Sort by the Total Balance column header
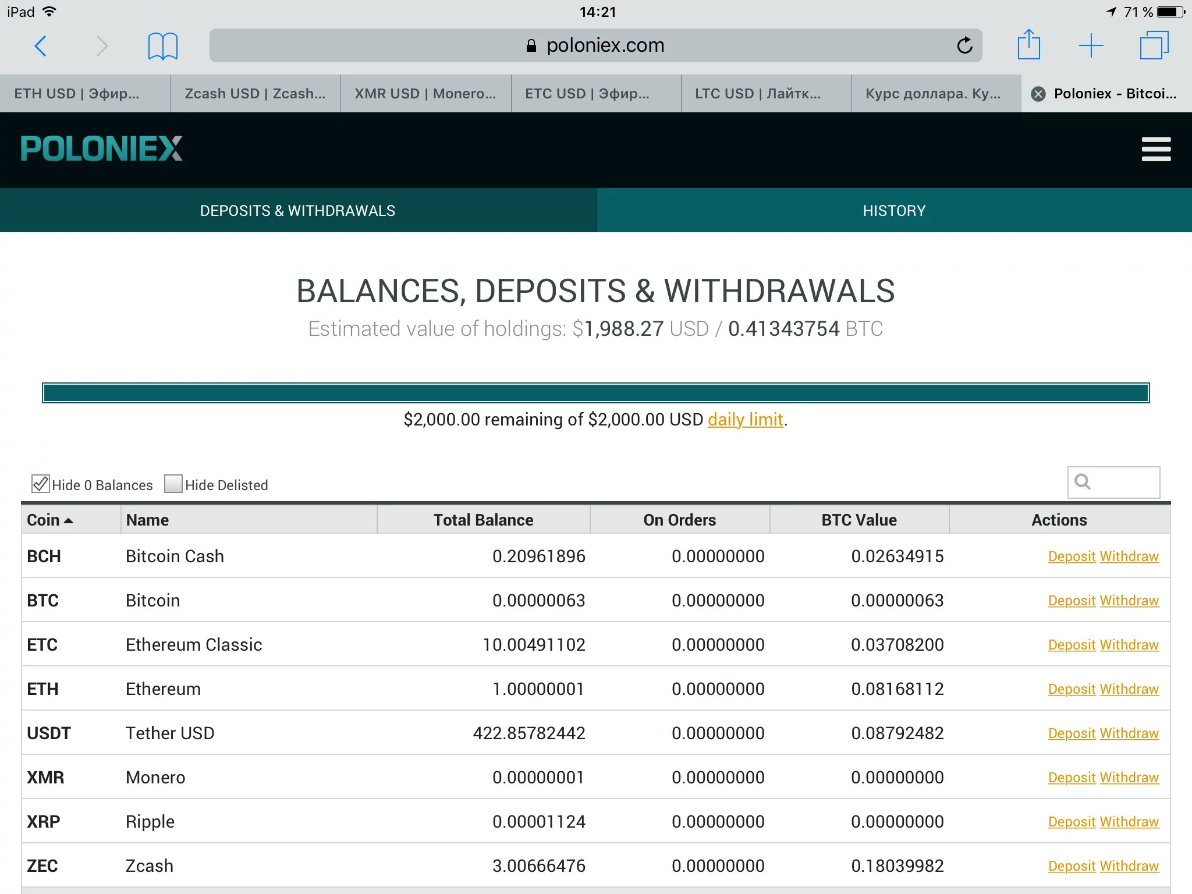Image resolution: width=1192 pixels, height=894 pixels. click(x=484, y=520)
